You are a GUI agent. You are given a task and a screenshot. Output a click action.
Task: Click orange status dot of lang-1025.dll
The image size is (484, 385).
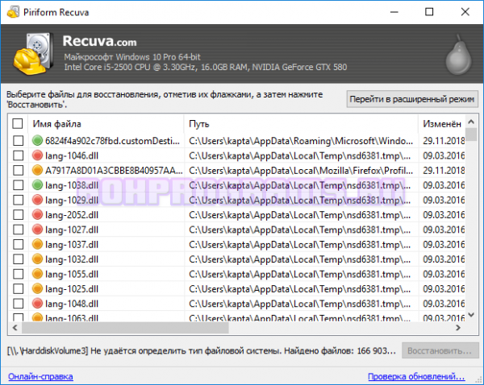(37, 288)
